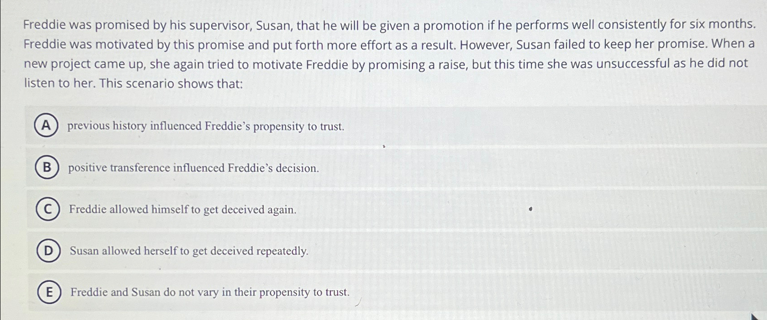Select answer choice B circle

pyautogui.click(x=47, y=167)
